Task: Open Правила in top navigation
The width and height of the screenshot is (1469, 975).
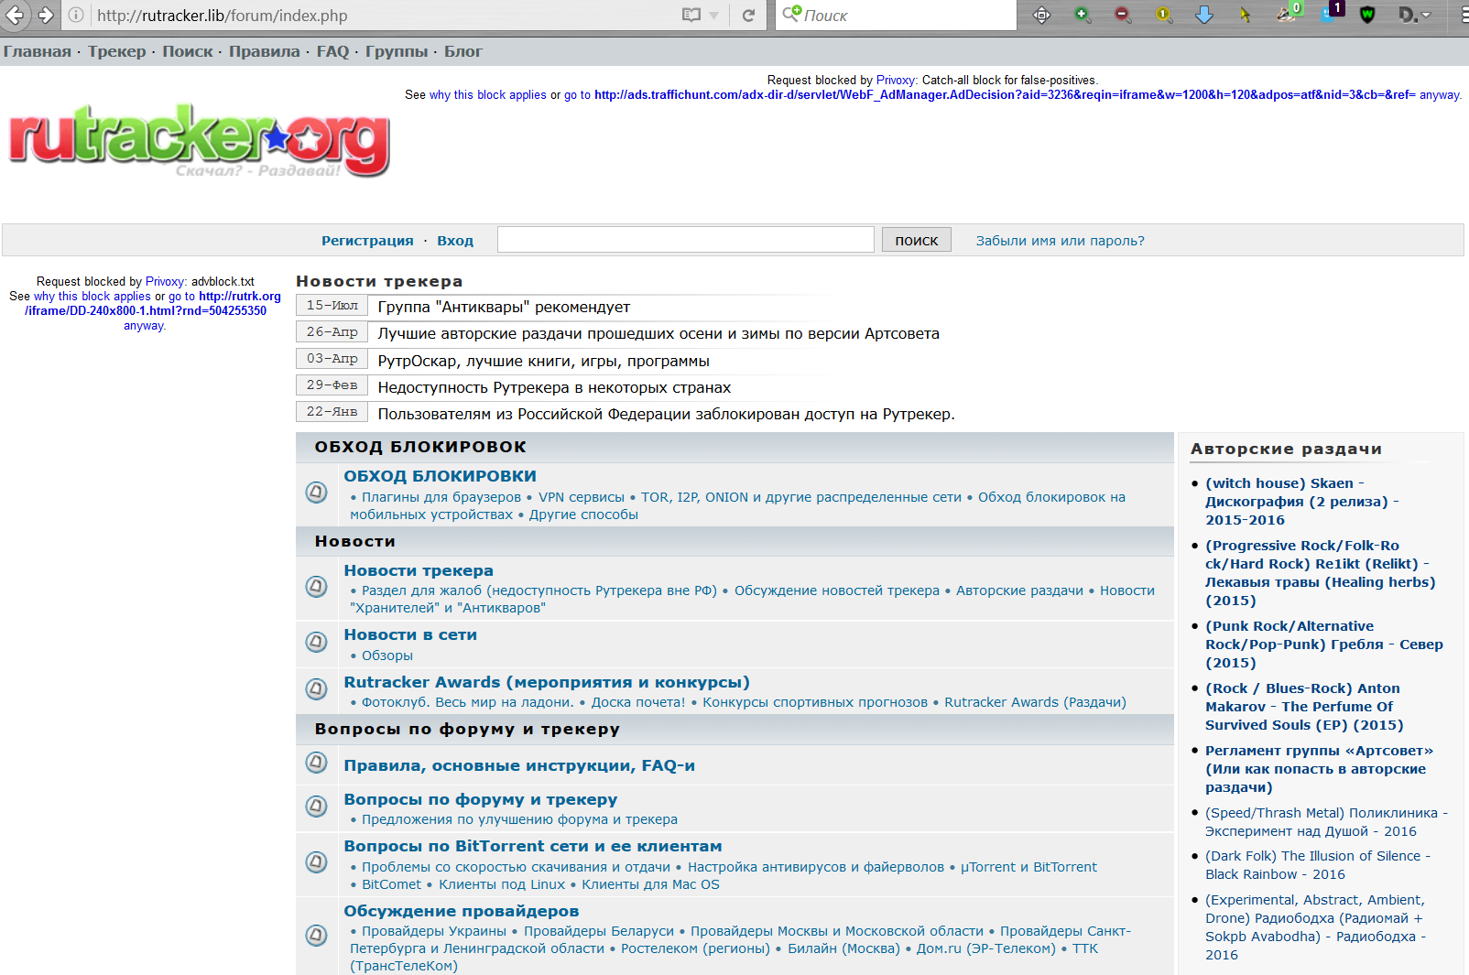Action: (x=265, y=51)
